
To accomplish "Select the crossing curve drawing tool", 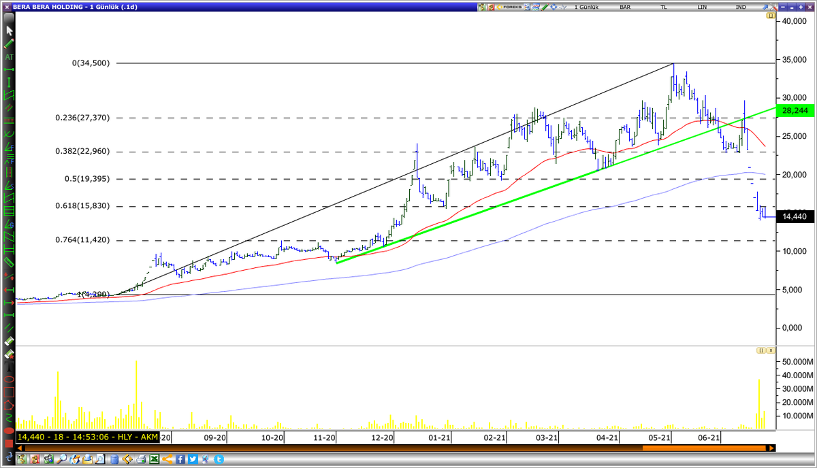I will [x=10, y=134].
